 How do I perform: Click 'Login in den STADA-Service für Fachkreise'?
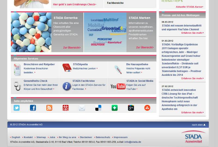point(89,87)
